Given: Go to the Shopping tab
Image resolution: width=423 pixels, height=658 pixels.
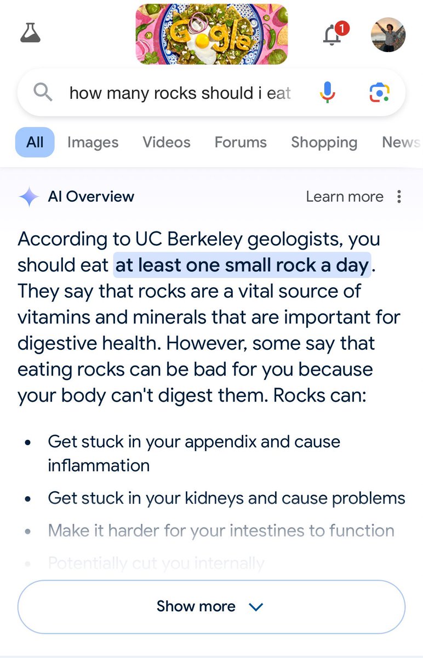Looking at the screenshot, I should point(324,143).
